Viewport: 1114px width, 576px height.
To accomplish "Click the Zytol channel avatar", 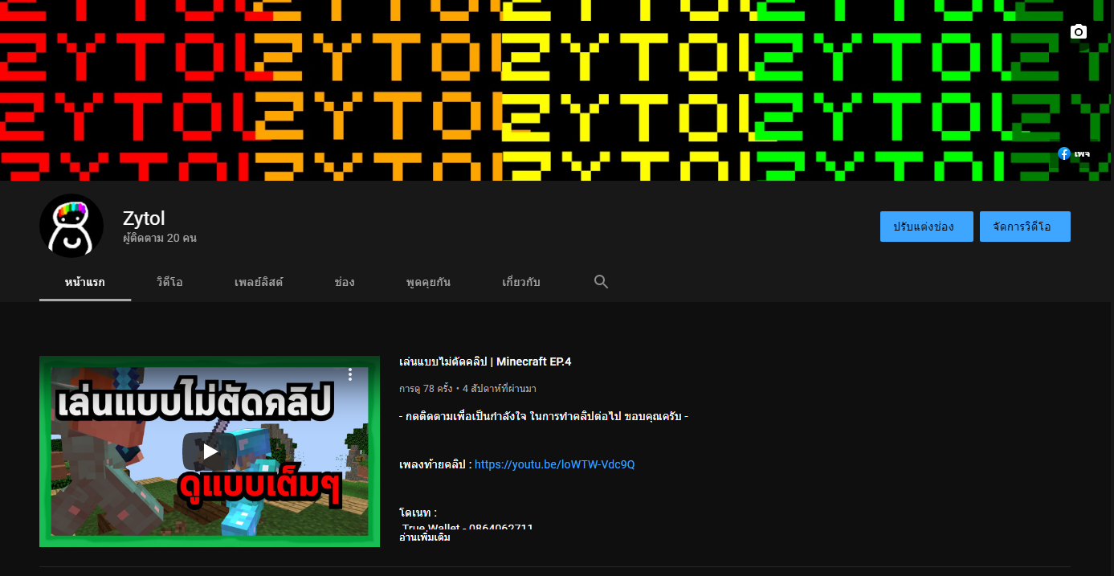I will (x=71, y=226).
